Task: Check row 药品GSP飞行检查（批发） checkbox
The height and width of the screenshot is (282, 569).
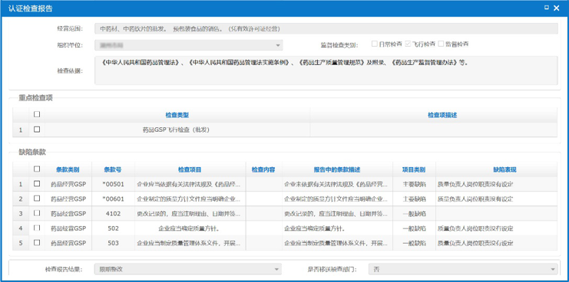Action: (37, 130)
